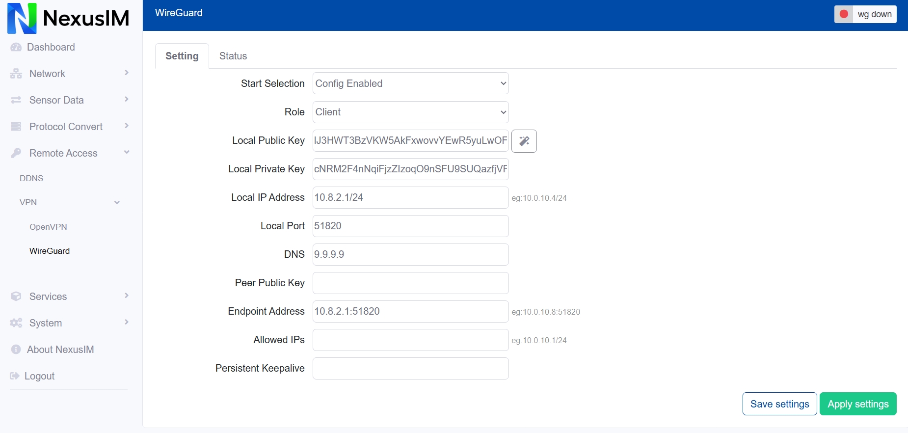Image resolution: width=908 pixels, height=433 pixels.
Task: Click the wg down status button
Action: click(865, 14)
